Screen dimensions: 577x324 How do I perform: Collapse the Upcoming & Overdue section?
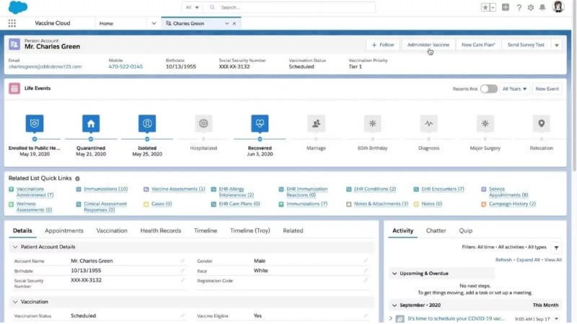pyautogui.click(x=395, y=274)
